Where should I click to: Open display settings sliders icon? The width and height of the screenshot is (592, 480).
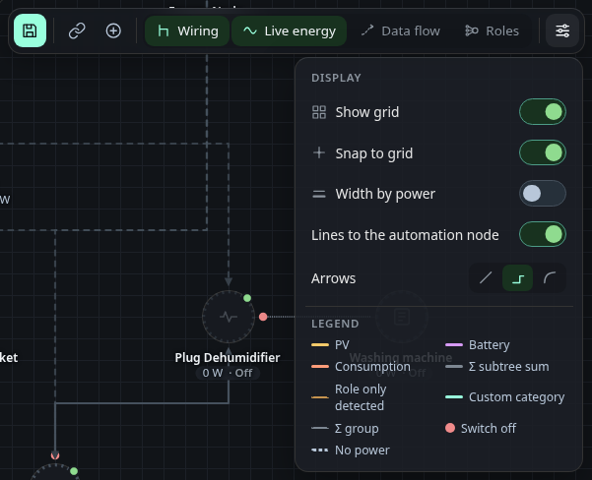562,30
